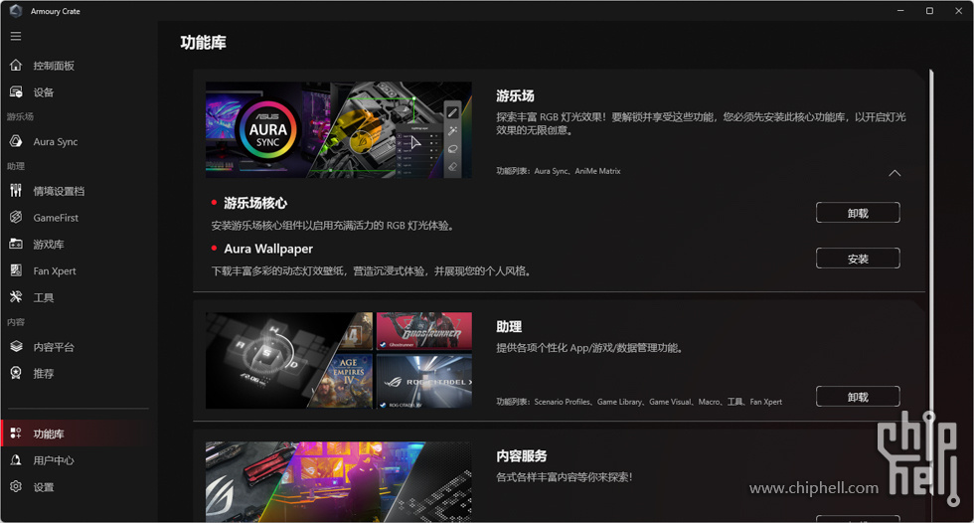Click the 游乐场 section title

(x=515, y=95)
